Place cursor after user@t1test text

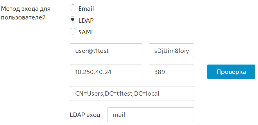coord(109,51)
